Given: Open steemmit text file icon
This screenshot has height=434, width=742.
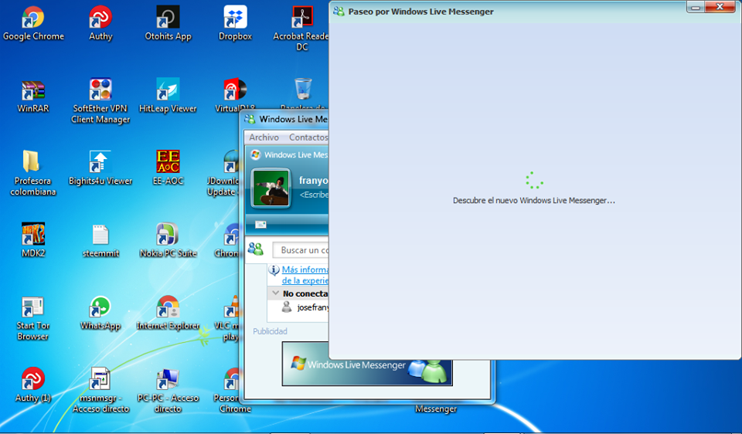Looking at the screenshot, I should coord(100,241).
